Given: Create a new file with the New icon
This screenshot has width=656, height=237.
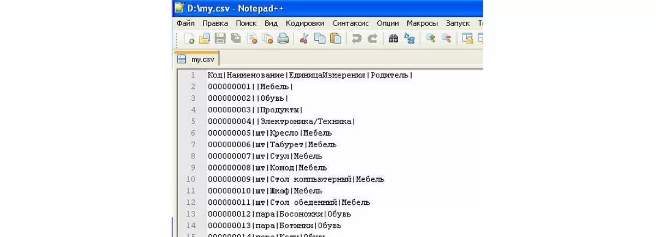Looking at the screenshot, I should 189,39.
